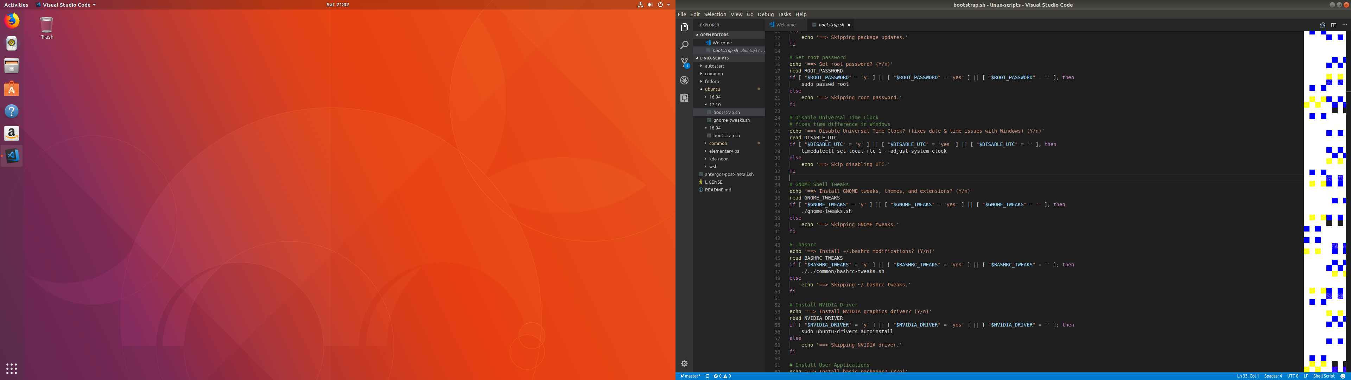This screenshot has height=380, width=1351.
Task: Open the volume indicator in top bar
Action: (650, 5)
